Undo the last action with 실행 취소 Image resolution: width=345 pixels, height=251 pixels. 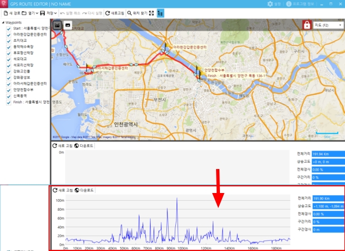point(70,13)
